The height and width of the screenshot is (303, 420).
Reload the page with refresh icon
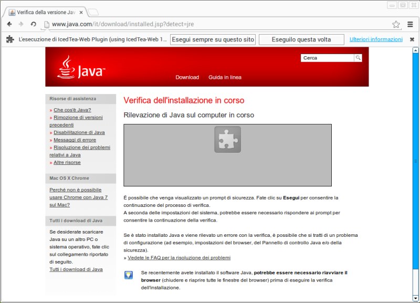click(x=33, y=24)
